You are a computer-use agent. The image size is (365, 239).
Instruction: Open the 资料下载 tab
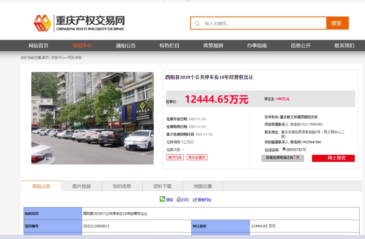162,186
